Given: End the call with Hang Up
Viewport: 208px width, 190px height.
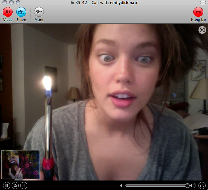Looking at the screenshot, I should coord(198,12).
